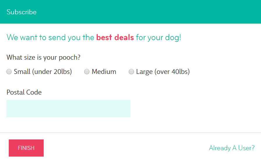Click the "What size is your pooch?" question
The height and width of the screenshot is (163, 261).
click(43, 57)
